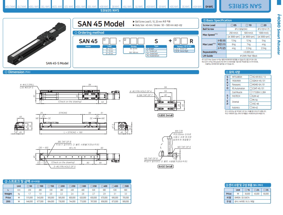Click the blue Type label in ordering method
The width and height of the screenshot is (283, 215).
pos(156,46)
